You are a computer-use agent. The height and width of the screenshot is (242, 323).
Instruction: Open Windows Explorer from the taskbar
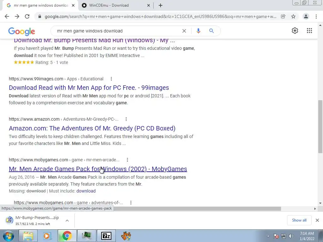tap(28, 236)
